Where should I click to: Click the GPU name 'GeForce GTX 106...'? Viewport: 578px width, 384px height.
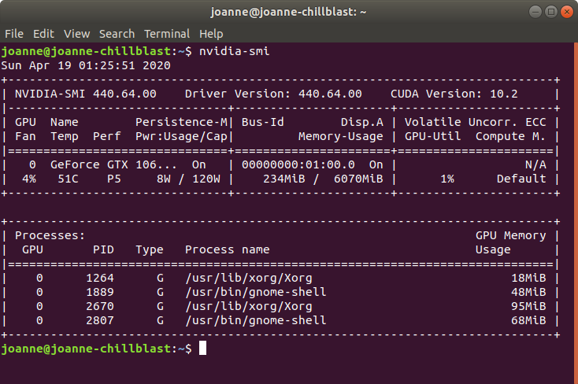(113, 164)
